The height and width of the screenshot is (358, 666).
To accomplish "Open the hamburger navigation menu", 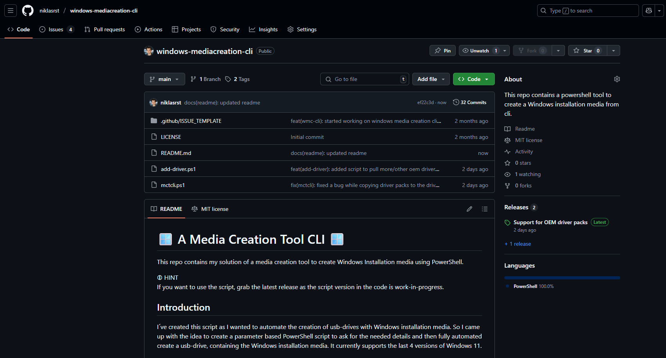I will click(11, 11).
